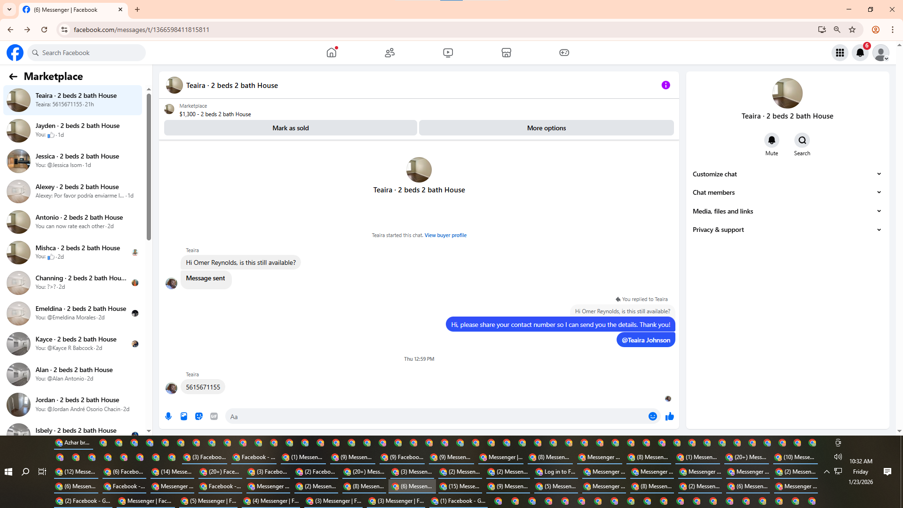Click the Mark as sold button

pos(290,128)
